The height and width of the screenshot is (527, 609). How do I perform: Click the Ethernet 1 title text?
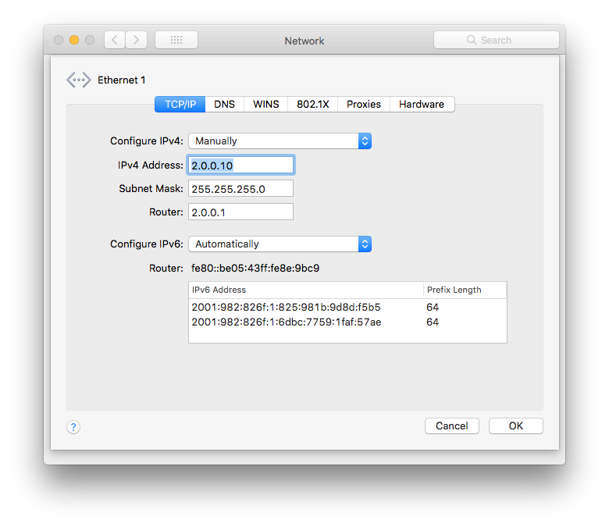point(122,80)
